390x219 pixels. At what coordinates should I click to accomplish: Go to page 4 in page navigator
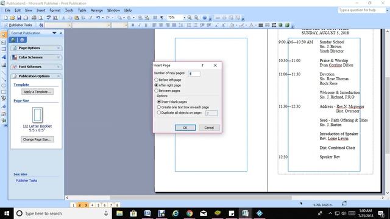tap(92, 205)
